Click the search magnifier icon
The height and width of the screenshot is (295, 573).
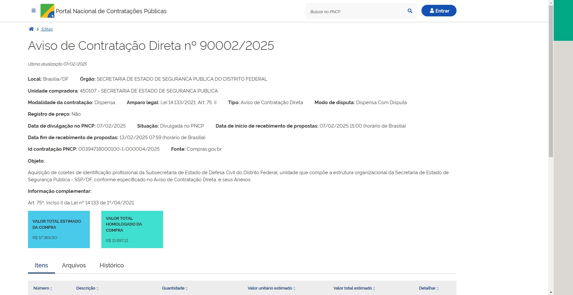click(x=410, y=11)
